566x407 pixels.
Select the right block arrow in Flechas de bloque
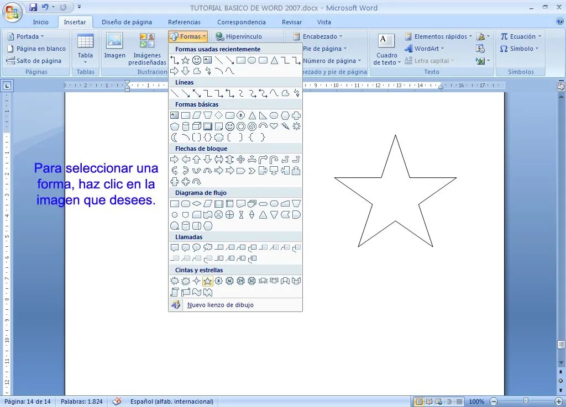(x=174, y=160)
